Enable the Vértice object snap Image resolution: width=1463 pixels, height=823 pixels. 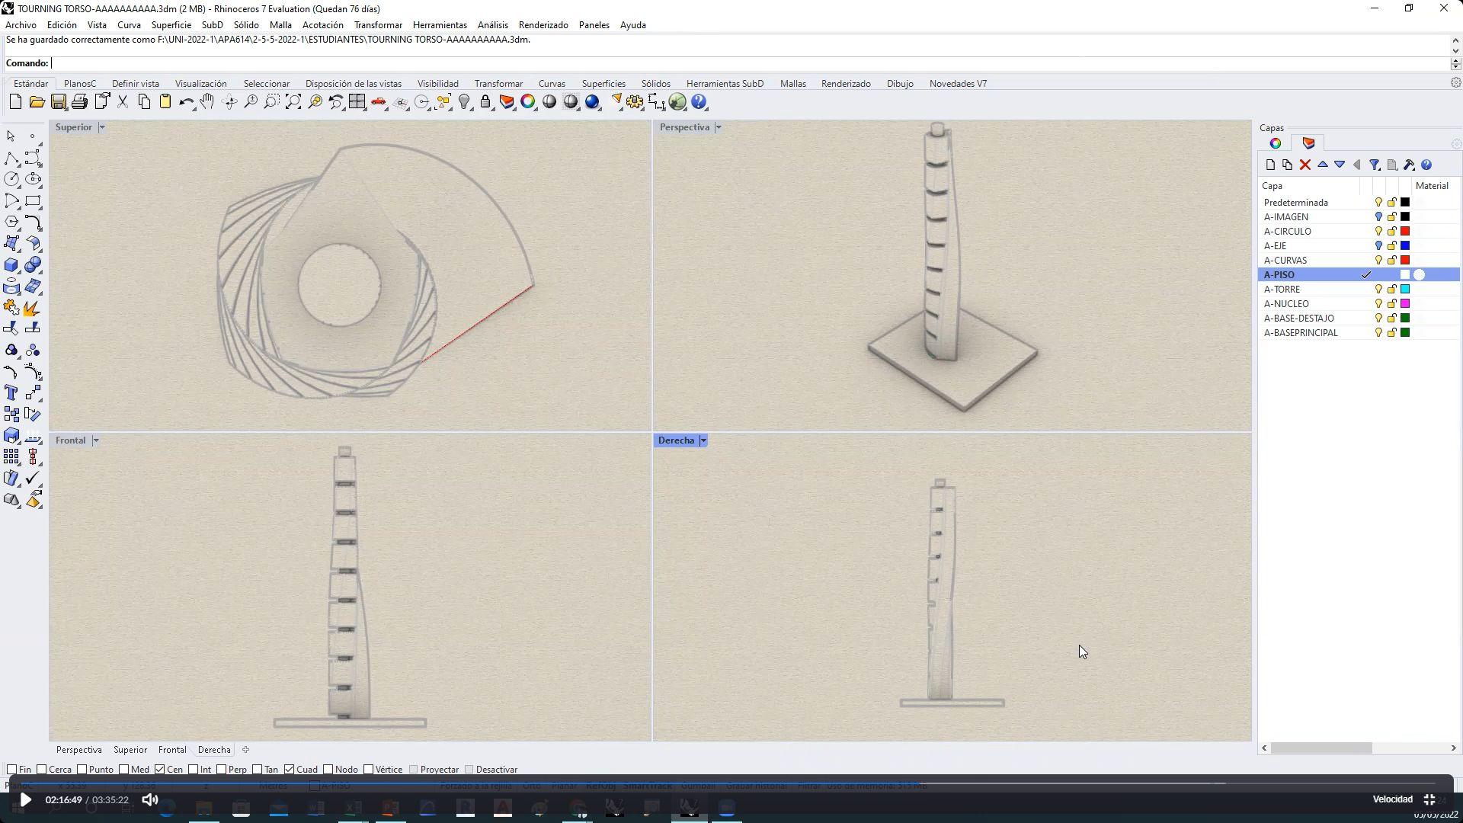click(x=369, y=770)
